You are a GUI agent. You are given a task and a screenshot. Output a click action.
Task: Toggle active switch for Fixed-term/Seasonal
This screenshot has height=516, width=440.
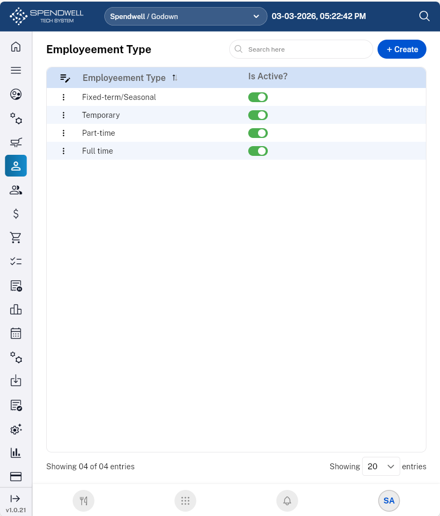pyautogui.click(x=258, y=97)
